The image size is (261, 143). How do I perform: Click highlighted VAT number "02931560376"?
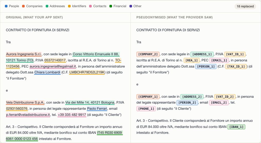(17, 108)
